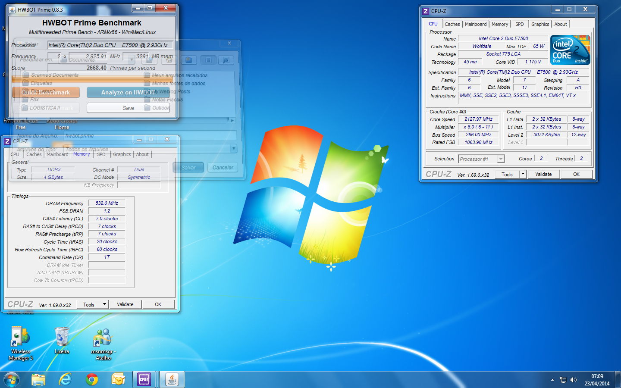Open Windows Explorer from the taskbar
Screen dimensions: 621x388
tap(38, 379)
